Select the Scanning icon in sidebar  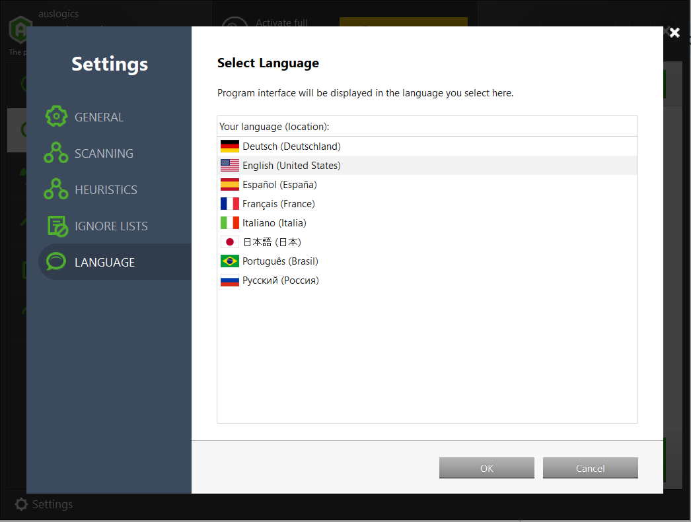[56, 153]
